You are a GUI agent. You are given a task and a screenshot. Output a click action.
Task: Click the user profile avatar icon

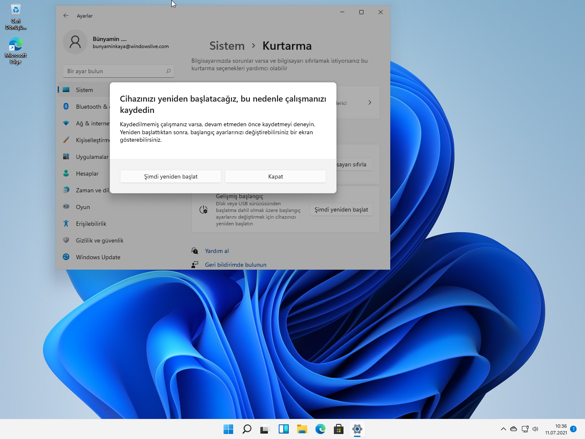[75, 42]
